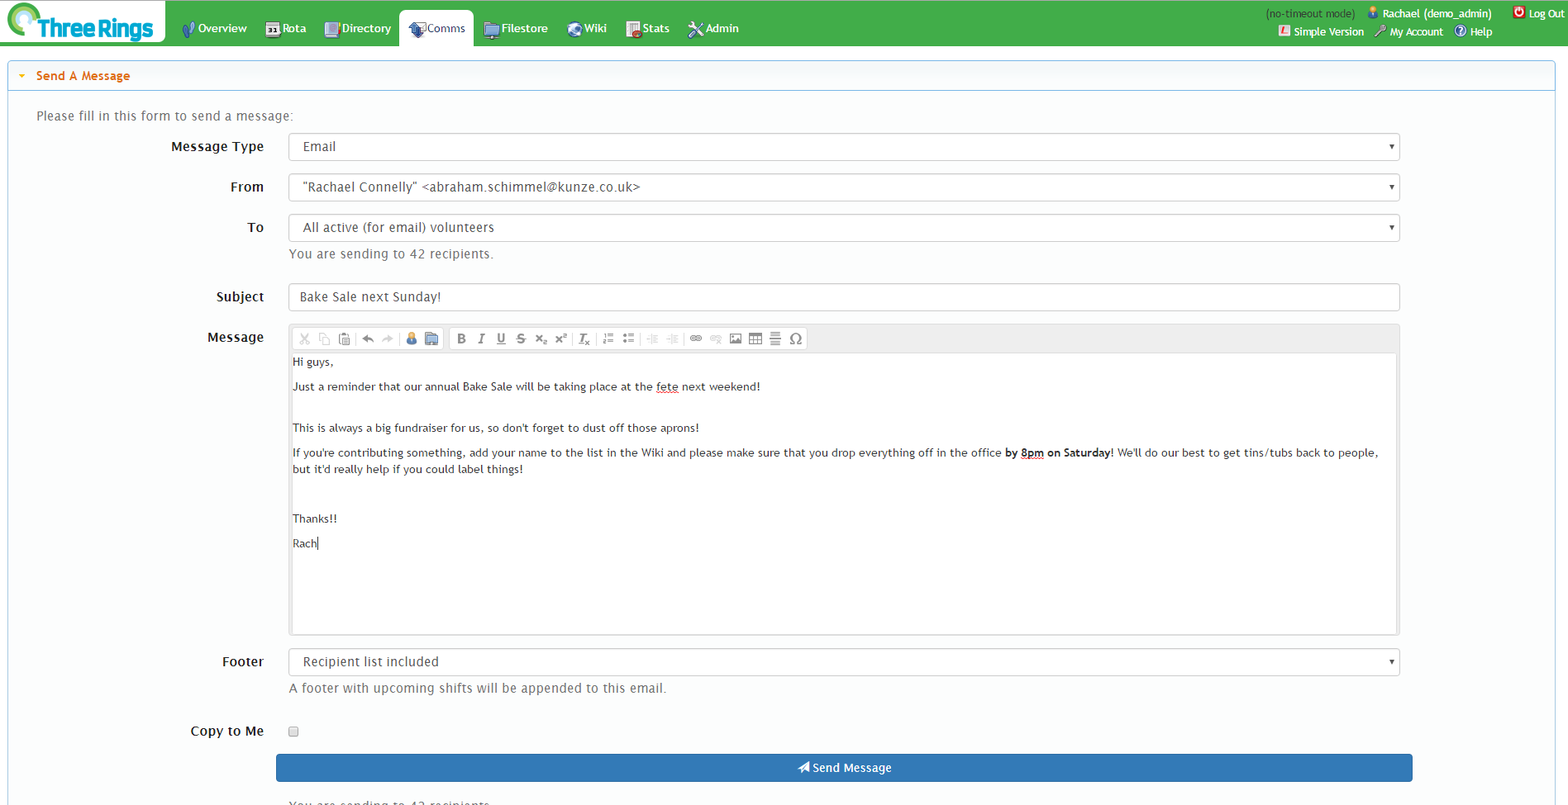
Task: Click the Log Out link
Action: [1538, 13]
